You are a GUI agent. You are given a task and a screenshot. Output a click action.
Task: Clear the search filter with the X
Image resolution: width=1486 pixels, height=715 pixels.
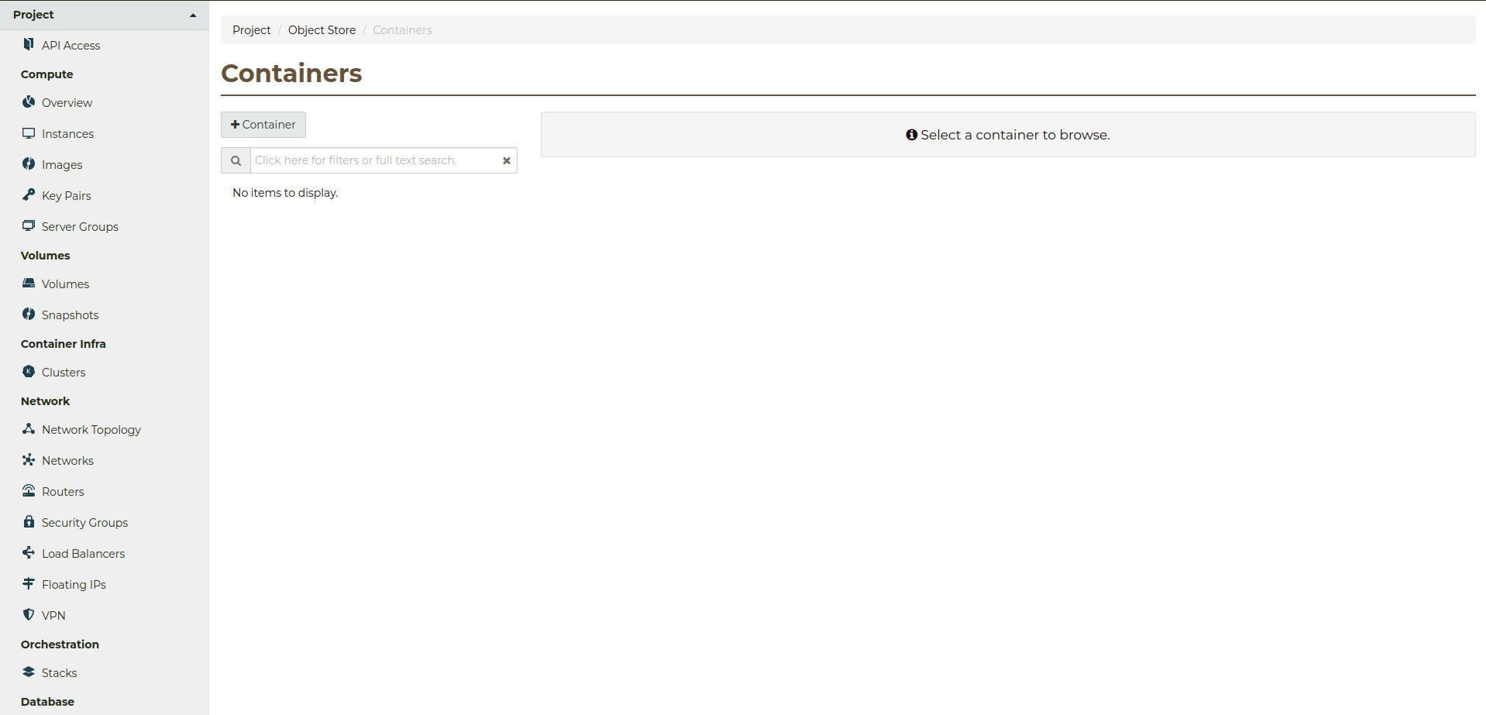click(507, 160)
